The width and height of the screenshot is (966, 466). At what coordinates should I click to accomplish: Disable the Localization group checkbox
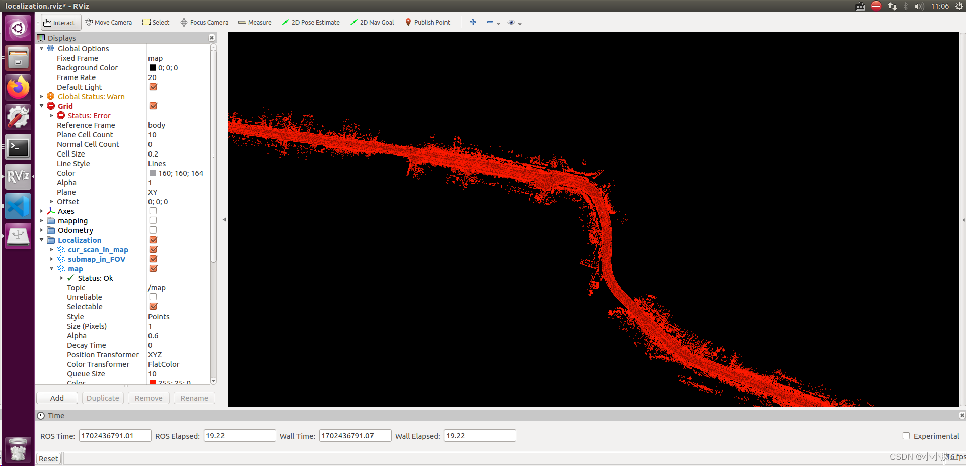click(x=153, y=240)
